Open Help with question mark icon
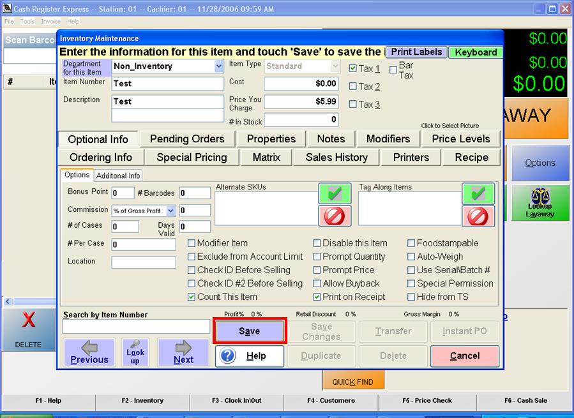The width and height of the screenshot is (574, 418). click(x=250, y=355)
